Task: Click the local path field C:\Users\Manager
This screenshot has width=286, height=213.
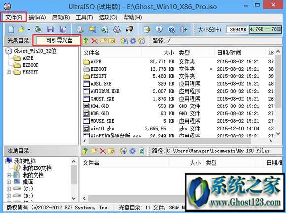Action: pyautogui.click(x=224, y=151)
